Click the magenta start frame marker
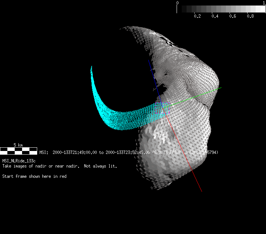Image resolution: width=266 pixels, height=234 pixels. 164,109
